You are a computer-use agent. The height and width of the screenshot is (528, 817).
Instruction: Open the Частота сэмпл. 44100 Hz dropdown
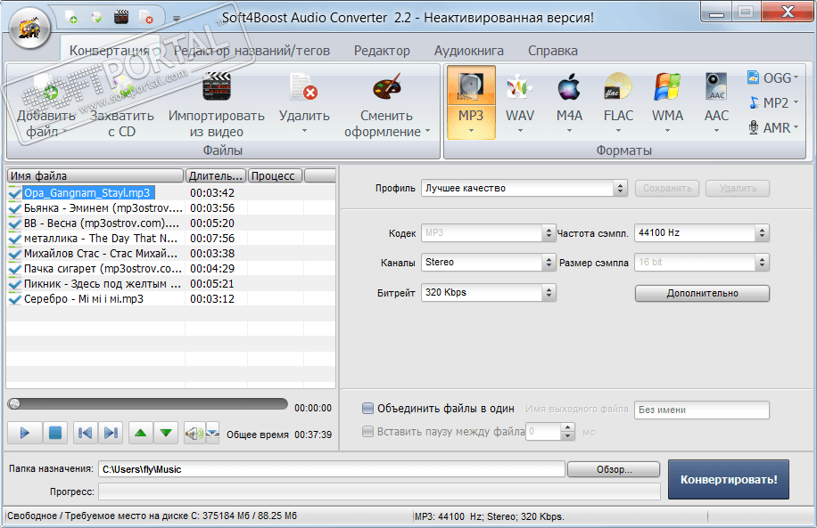pos(701,233)
